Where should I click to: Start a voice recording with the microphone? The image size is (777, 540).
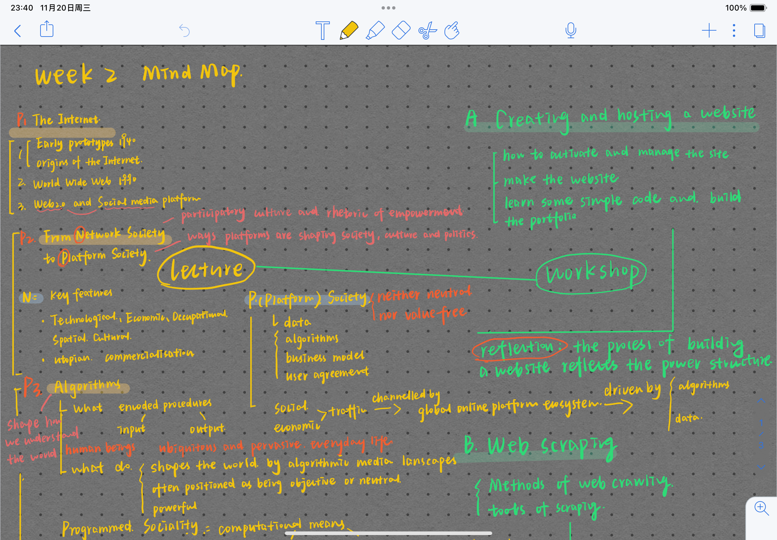pyautogui.click(x=570, y=30)
